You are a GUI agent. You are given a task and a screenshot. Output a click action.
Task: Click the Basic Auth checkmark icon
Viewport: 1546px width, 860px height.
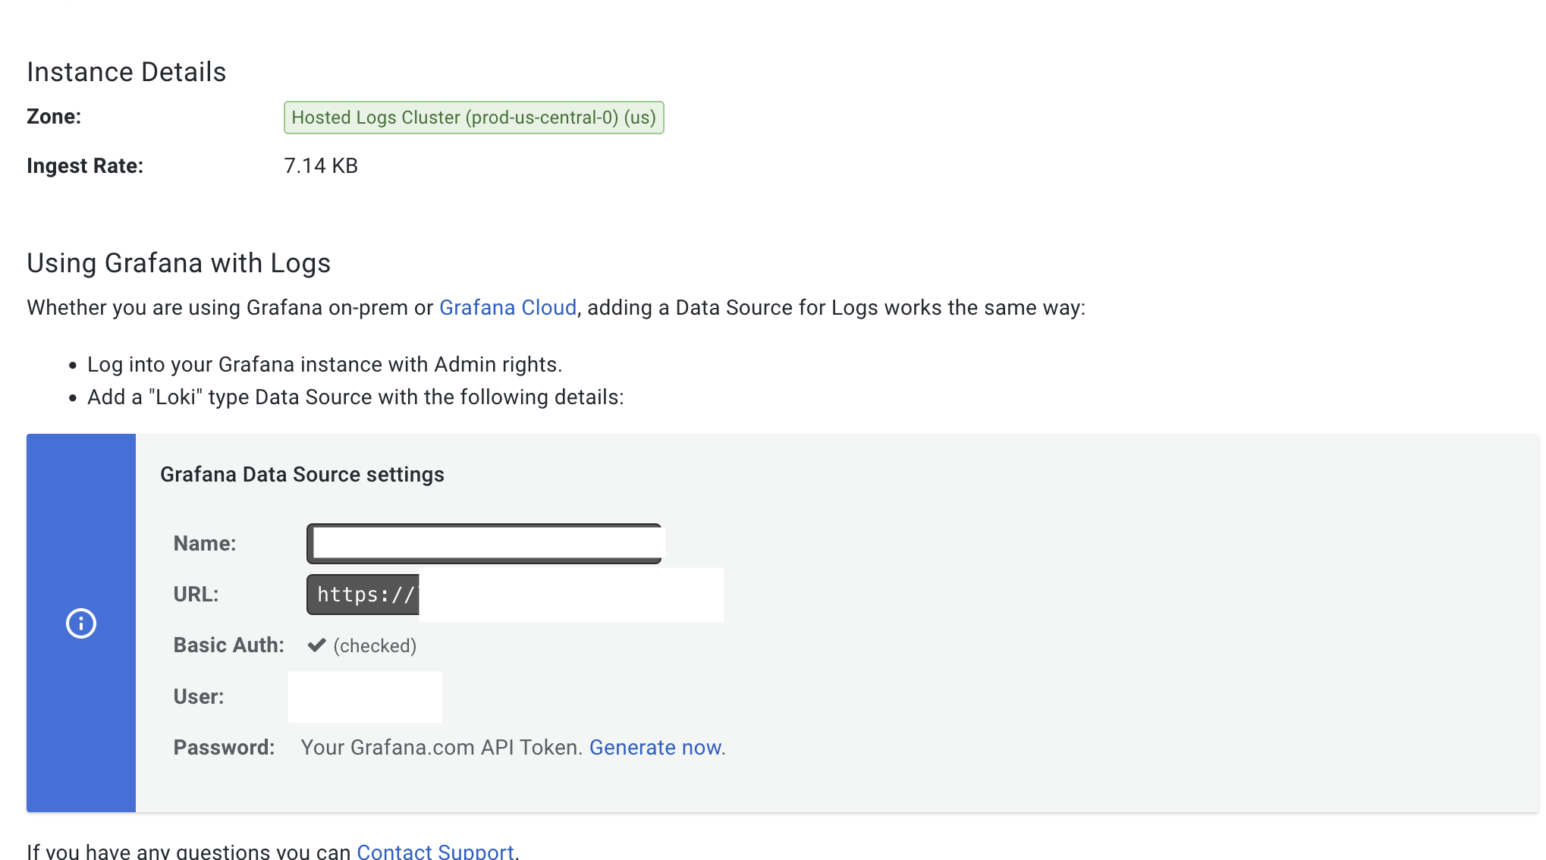316,645
